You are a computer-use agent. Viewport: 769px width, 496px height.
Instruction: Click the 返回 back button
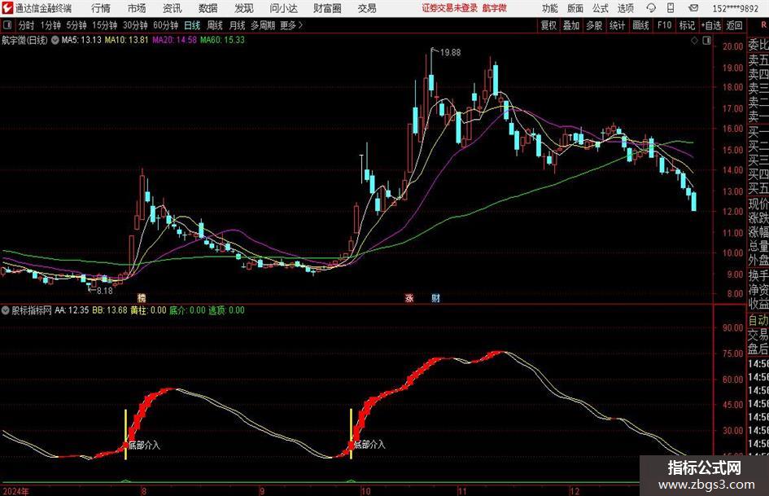[734, 25]
